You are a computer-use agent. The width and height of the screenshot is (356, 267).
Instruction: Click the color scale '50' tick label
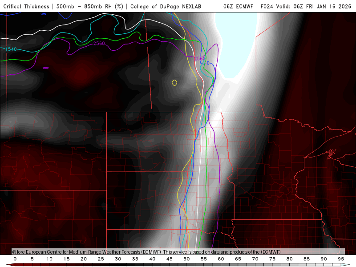pyautogui.click(x=186, y=259)
